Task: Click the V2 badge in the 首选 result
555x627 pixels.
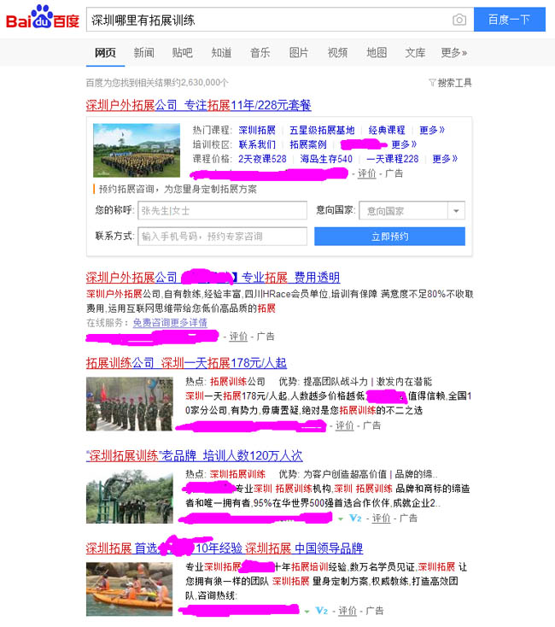Action: [x=322, y=611]
